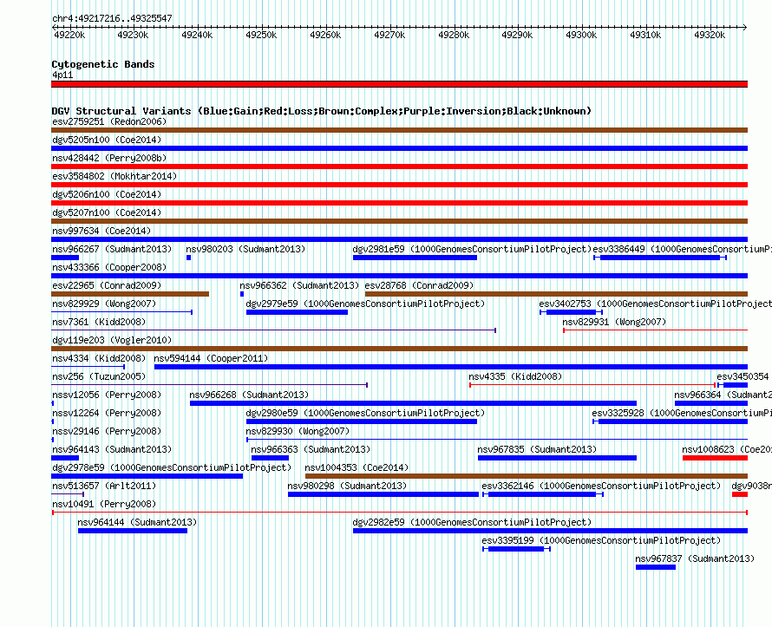Click the nsv4334 (Kidd2008) label
This screenshot has height=627, width=772.
(x=99, y=358)
